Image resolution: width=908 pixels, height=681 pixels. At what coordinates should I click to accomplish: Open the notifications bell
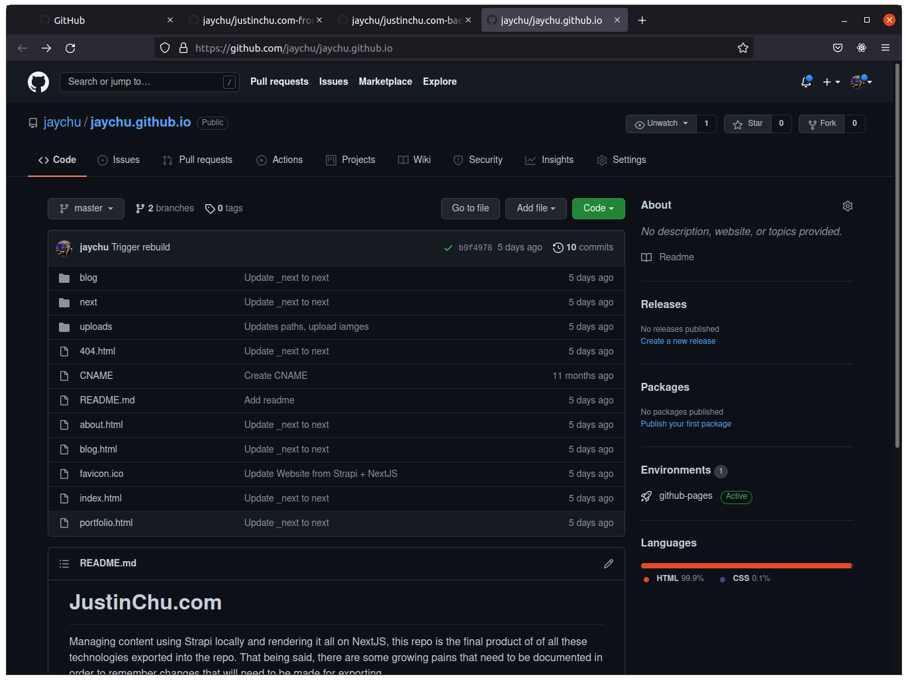point(806,81)
